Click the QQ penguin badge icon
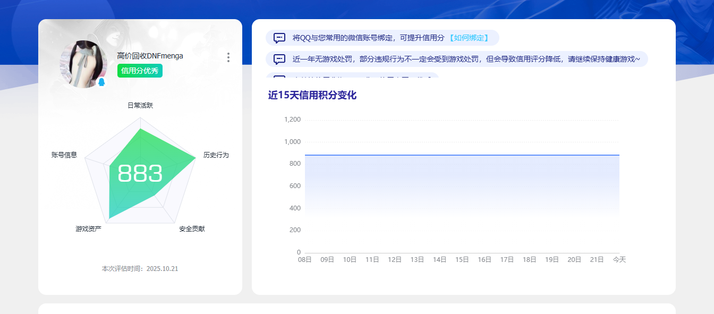 pyautogui.click(x=101, y=82)
